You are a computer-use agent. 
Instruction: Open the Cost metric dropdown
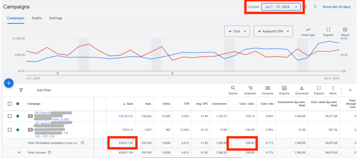(237, 31)
